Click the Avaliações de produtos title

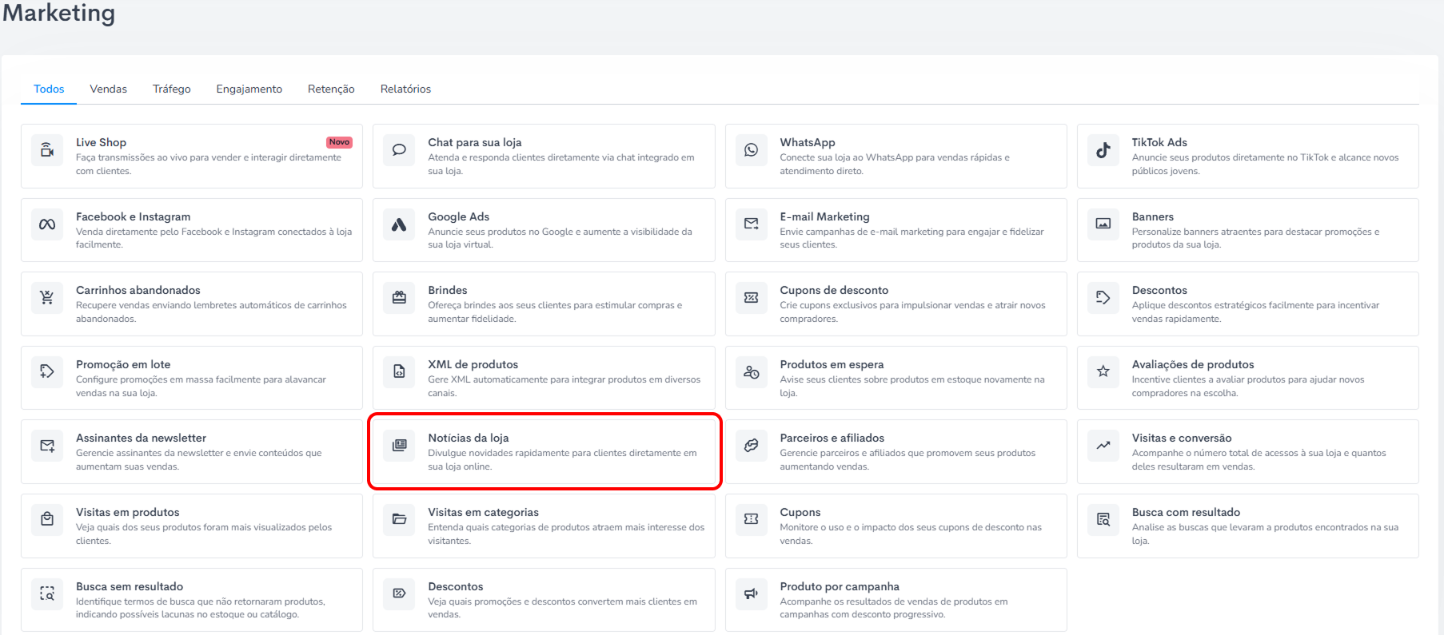(1192, 364)
